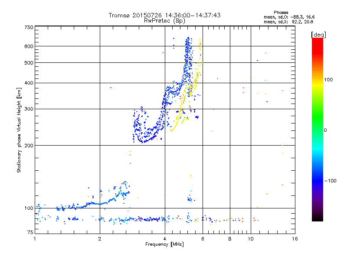Click the '[deg]' colorbar unit label
Screen dimensions: 347x260
click(x=318, y=35)
